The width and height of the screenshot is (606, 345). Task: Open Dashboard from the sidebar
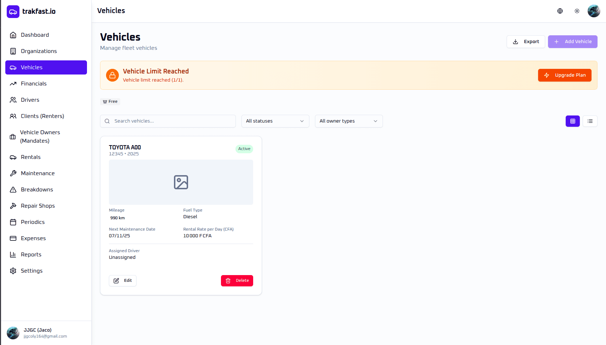click(x=35, y=35)
